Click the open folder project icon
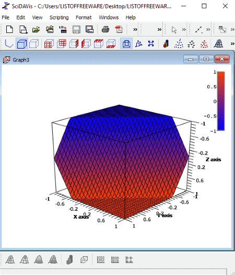 (36, 29)
